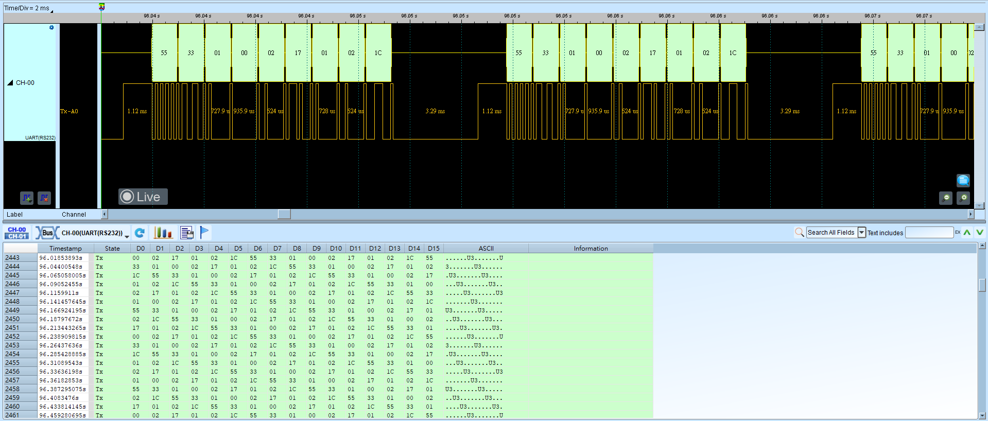988x421 pixels.
Task: Click the Channel column header
Action: tap(74, 215)
